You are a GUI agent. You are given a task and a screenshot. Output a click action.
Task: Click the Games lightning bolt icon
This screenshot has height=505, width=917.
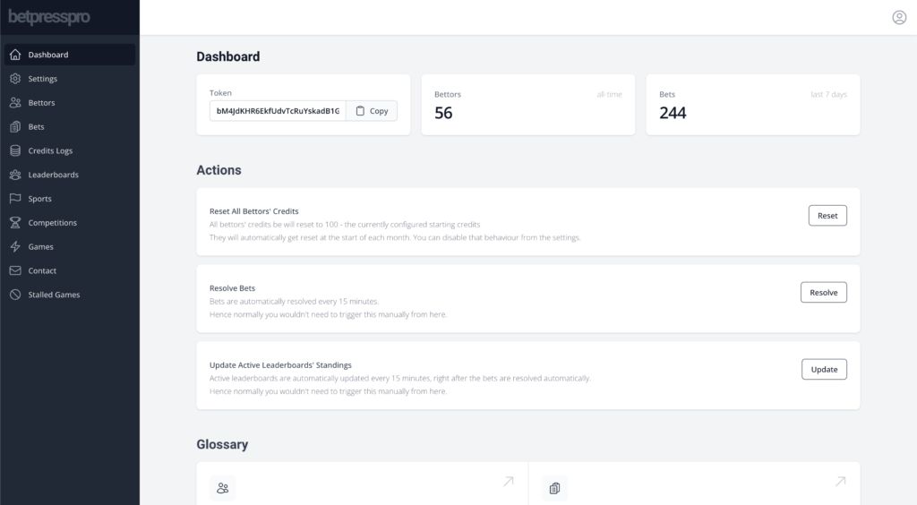pyautogui.click(x=15, y=246)
